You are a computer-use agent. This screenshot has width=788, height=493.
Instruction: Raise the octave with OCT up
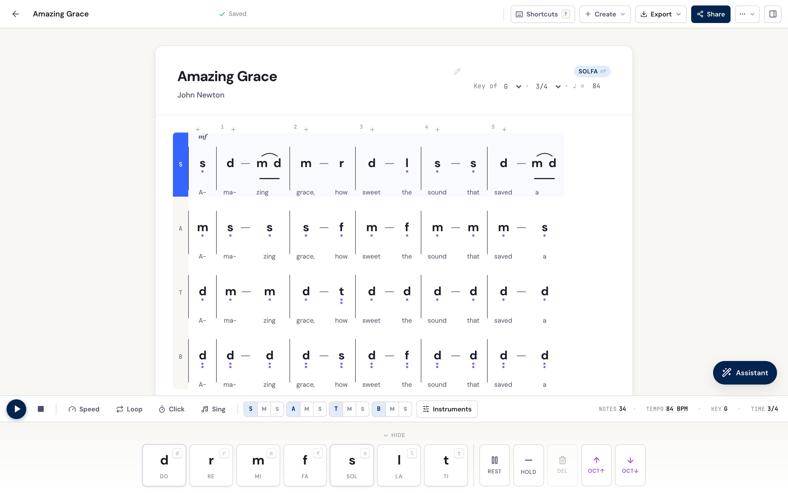click(x=596, y=465)
